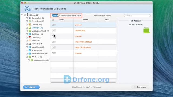Click trash icon in 106550938373185996 row
Viewport: 173px width, 97px height.
[x=55, y=42]
